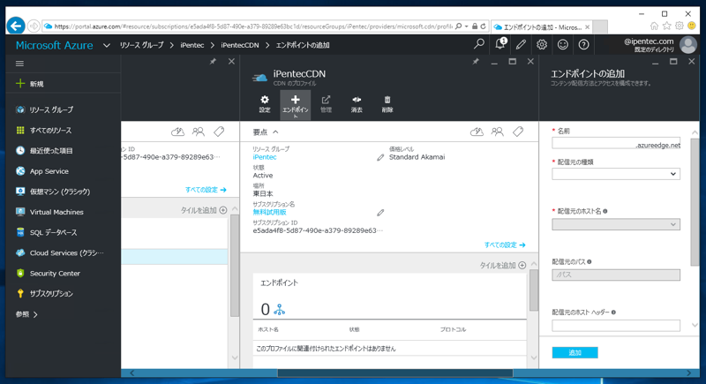706x384 pixels.
Task: Open the notifications bell icon
Action: (x=500, y=44)
